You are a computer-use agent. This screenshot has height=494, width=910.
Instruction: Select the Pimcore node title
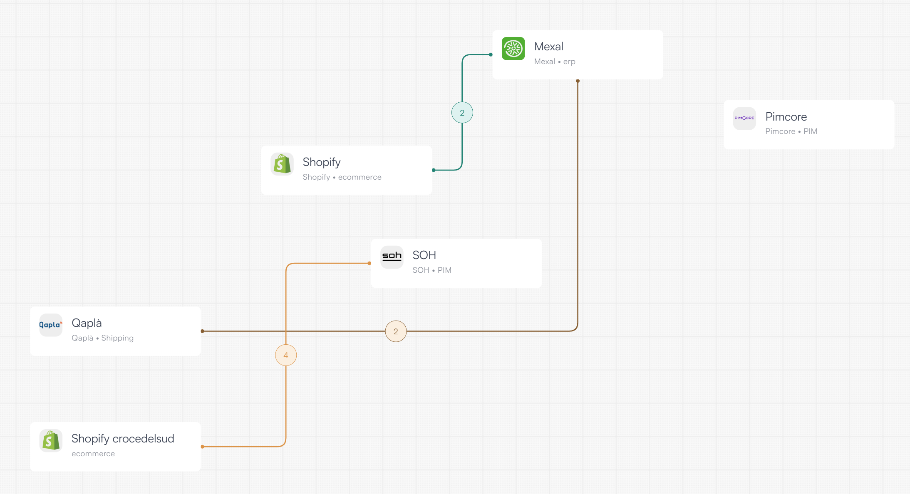click(786, 117)
